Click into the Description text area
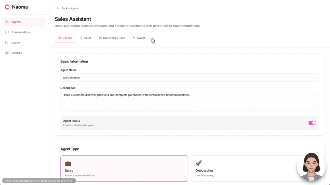Image resolution: width=330 pixels, height=185 pixels. coord(189,102)
